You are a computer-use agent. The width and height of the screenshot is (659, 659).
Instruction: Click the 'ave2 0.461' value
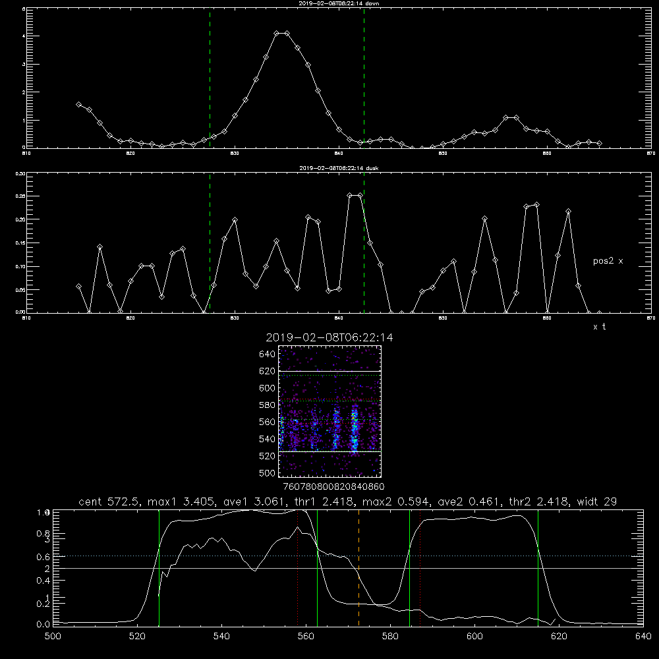click(x=467, y=501)
